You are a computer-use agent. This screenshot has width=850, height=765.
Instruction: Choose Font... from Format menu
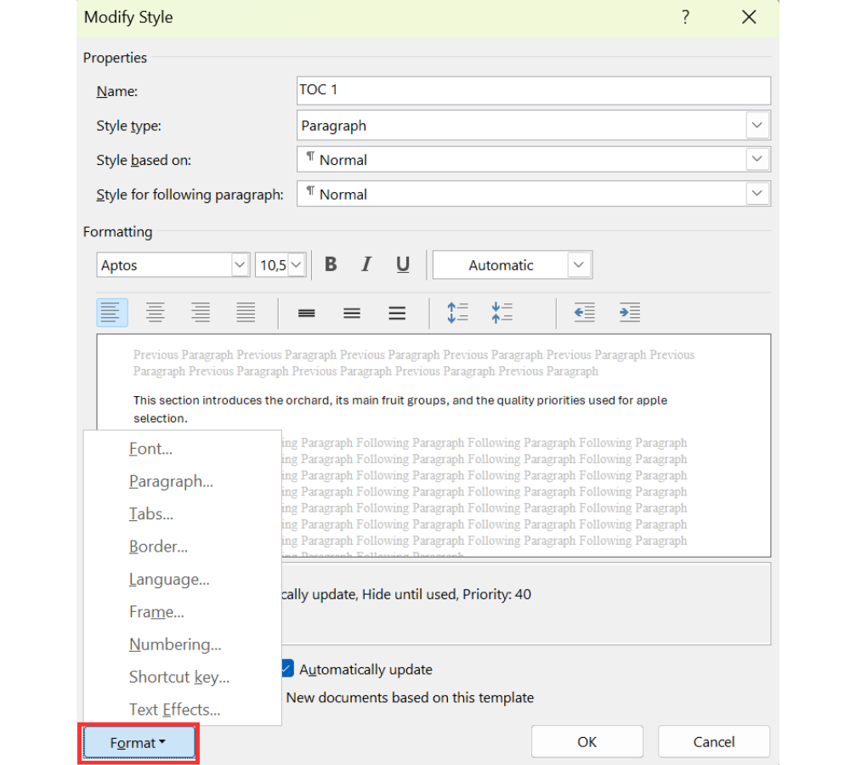pos(150,449)
